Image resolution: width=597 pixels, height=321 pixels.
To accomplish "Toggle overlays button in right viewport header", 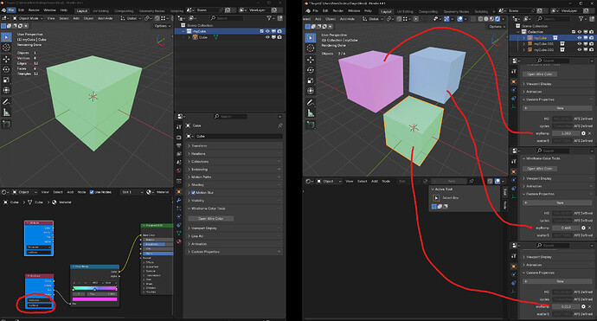I will coord(460,19).
